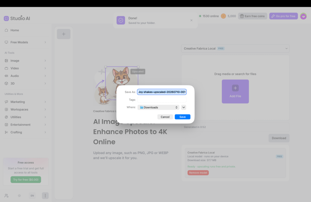Screen dimensions: 311x202
Task: Open the three-dot more options menu
Action: tap(45, 196)
